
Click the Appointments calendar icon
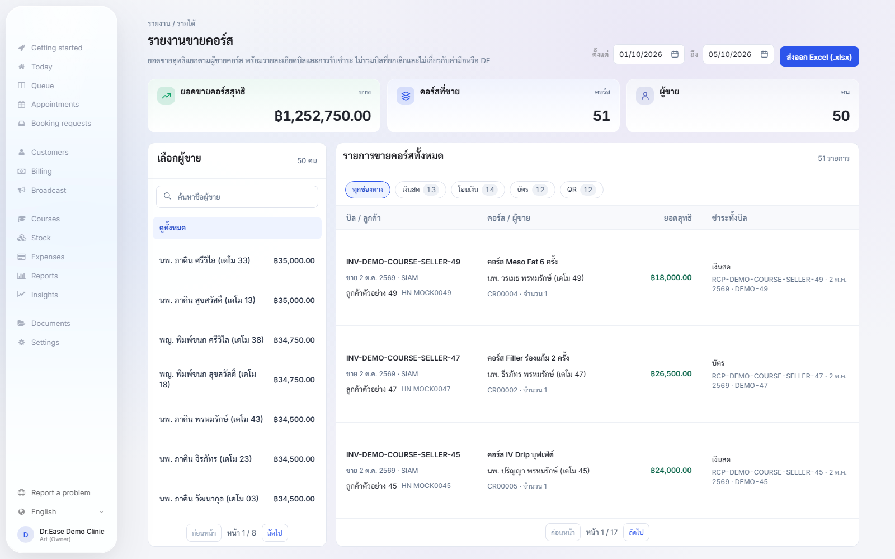(21, 105)
